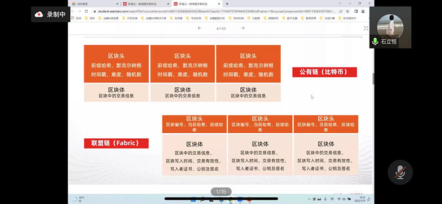
Task: Switch to the first browser tab
Action: (95, 4)
